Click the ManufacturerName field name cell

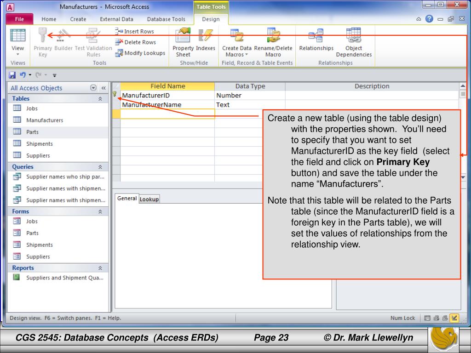pos(167,105)
